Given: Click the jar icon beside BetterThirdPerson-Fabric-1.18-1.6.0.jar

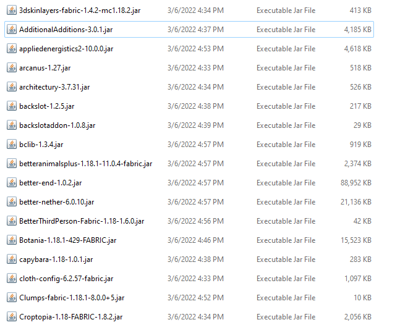Looking at the screenshot, I should coord(12,221).
